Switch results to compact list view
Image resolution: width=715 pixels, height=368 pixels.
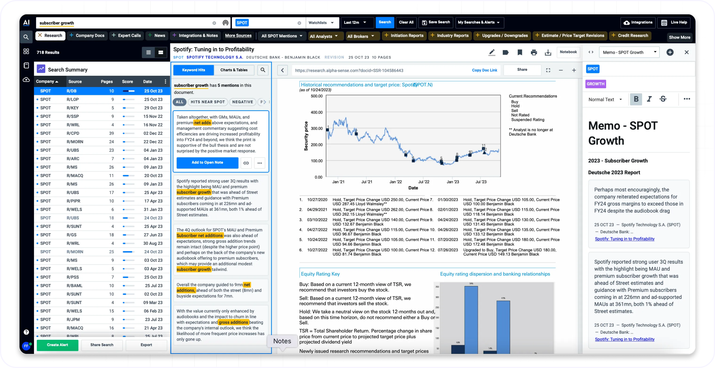(x=148, y=52)
